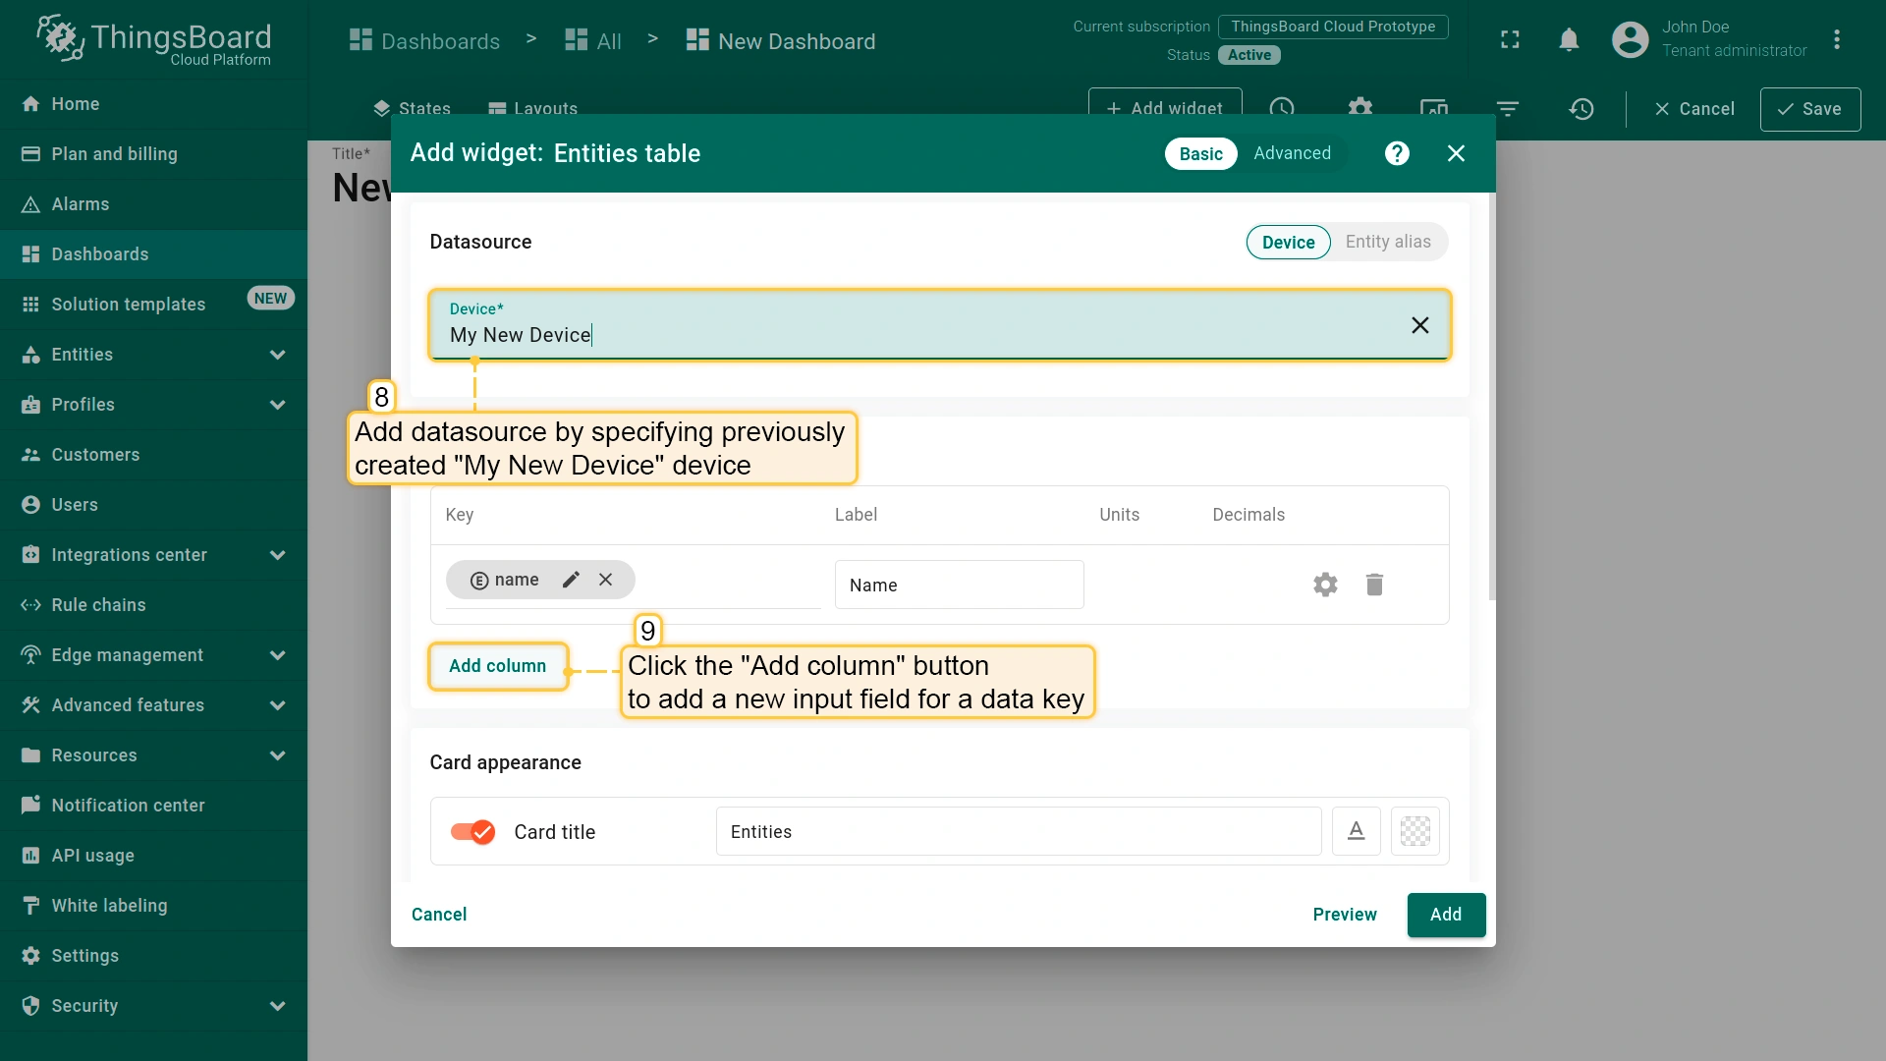
Task: Delete the name column with trash icon
Action: click(1374, 585)
